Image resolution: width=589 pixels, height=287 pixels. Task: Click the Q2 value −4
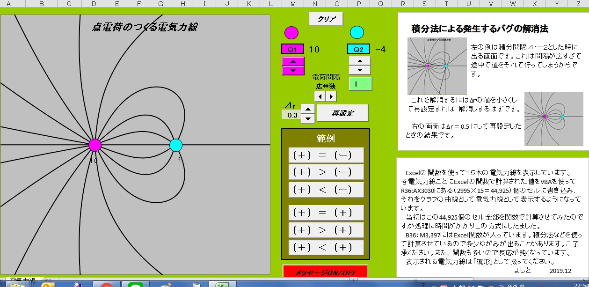click(x=380, y=49)
